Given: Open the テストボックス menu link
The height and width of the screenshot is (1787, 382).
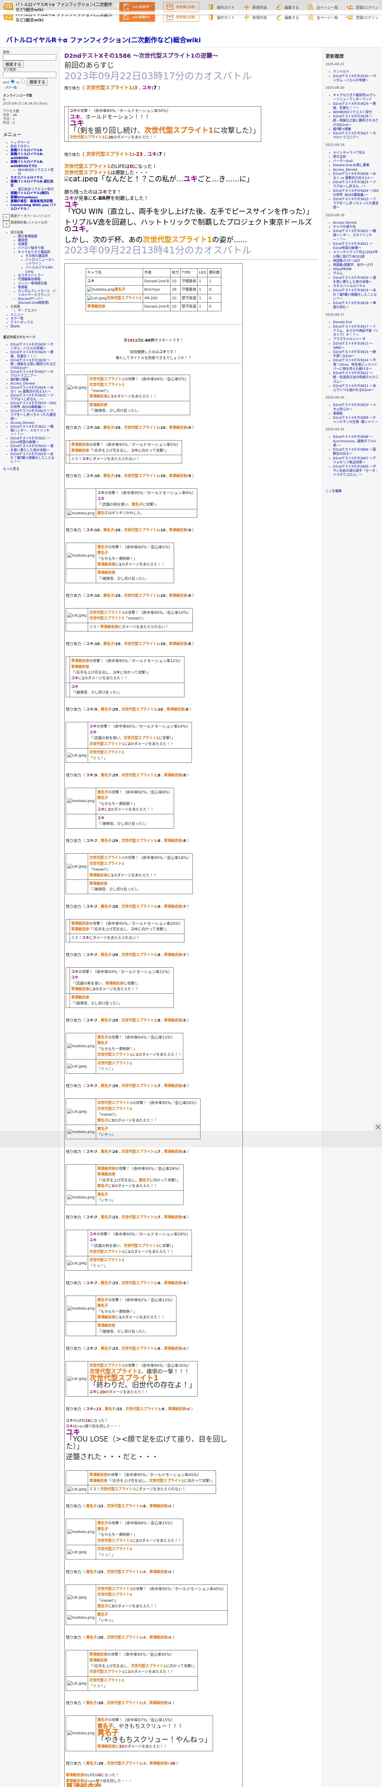Looking at the screenshot, I should coord(21,322).
